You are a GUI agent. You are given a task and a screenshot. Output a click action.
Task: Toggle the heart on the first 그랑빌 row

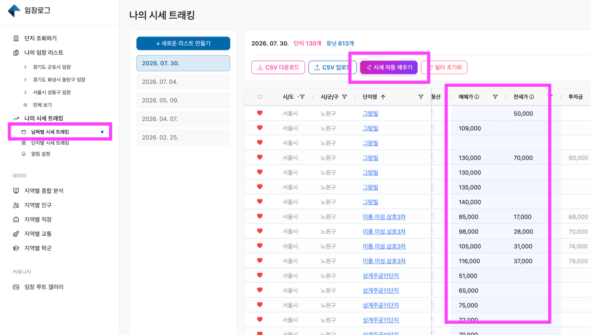point(260,113)
